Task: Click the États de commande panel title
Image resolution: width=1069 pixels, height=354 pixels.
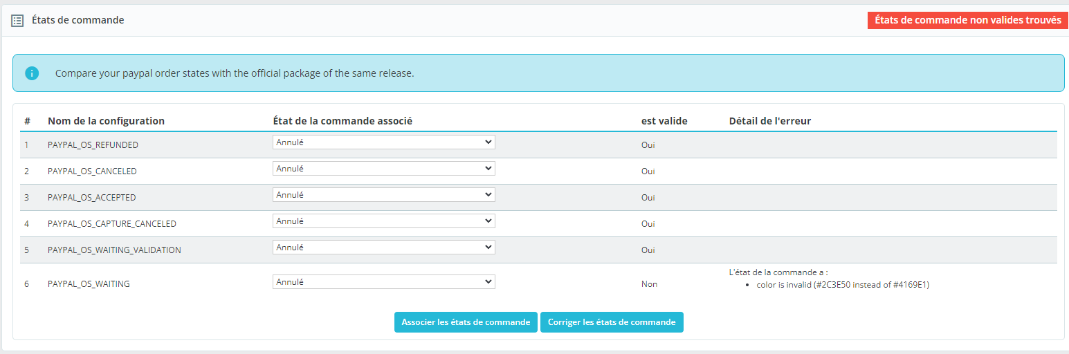Action: pos(78,20)
